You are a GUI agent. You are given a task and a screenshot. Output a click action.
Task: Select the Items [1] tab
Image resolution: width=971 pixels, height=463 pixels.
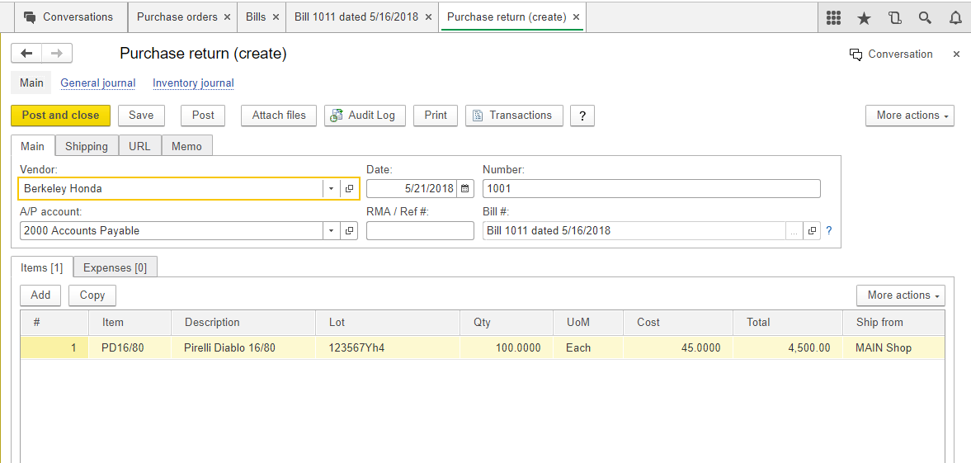pyautogui.click(x=42, y=267)
